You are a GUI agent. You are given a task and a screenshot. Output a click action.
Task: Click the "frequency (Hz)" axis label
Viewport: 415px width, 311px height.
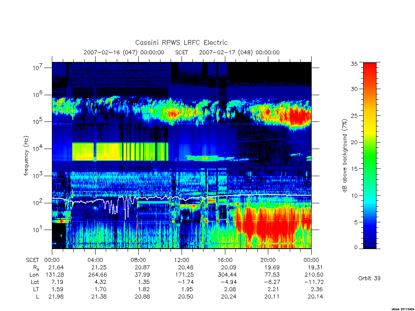point(26,156)
